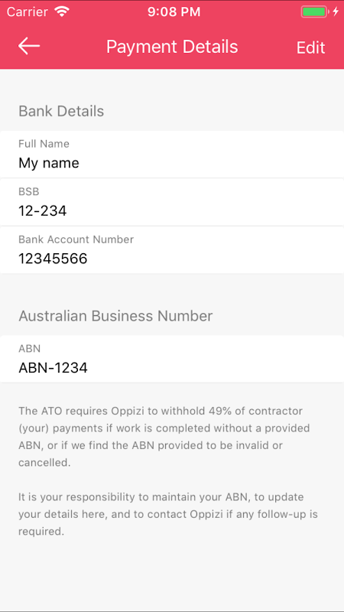This screenshot has width=344, height=612.
Task: Tap the 'My name' value text
Action: click(49, 163)
